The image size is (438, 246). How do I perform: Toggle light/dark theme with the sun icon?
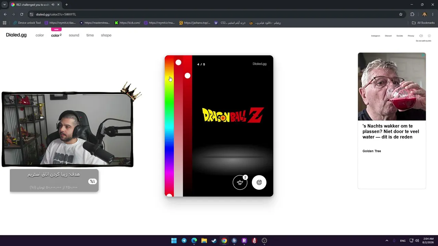tap(429, 36)
